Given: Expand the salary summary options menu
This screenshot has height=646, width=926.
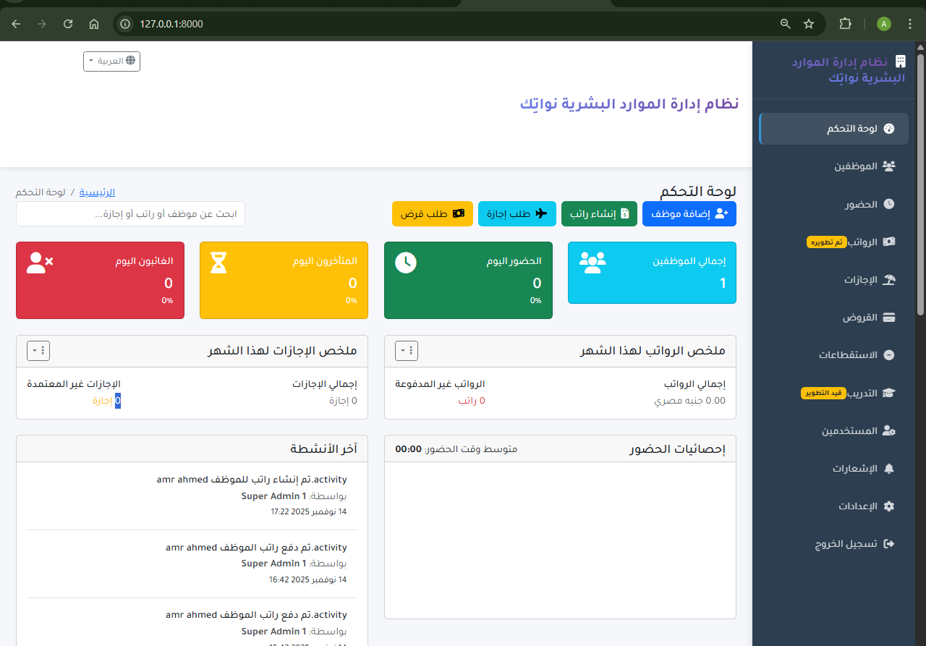Looking at the screenshot, I should coord(406,351).
